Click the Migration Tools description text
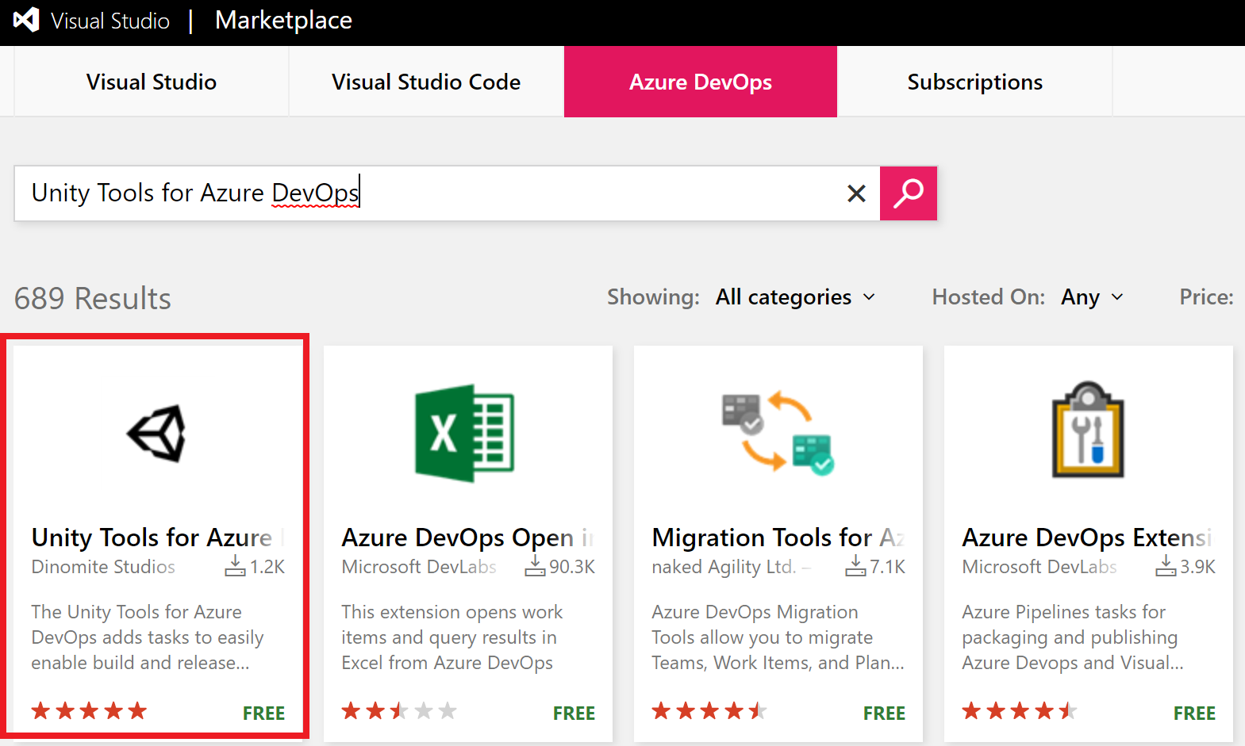The width and height of the screenshot is (1245, 746). pos(778,637)
